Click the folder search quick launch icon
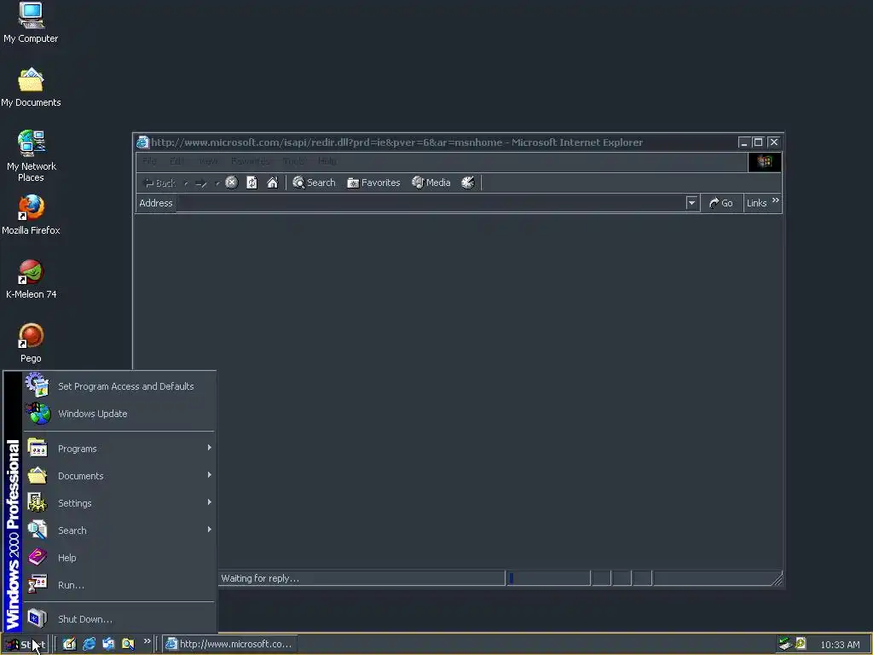 click(128, 644)
